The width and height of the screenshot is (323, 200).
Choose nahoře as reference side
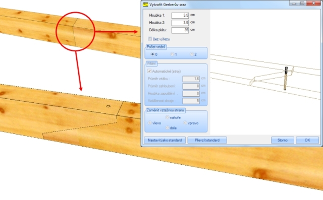(x=167, y=117)
